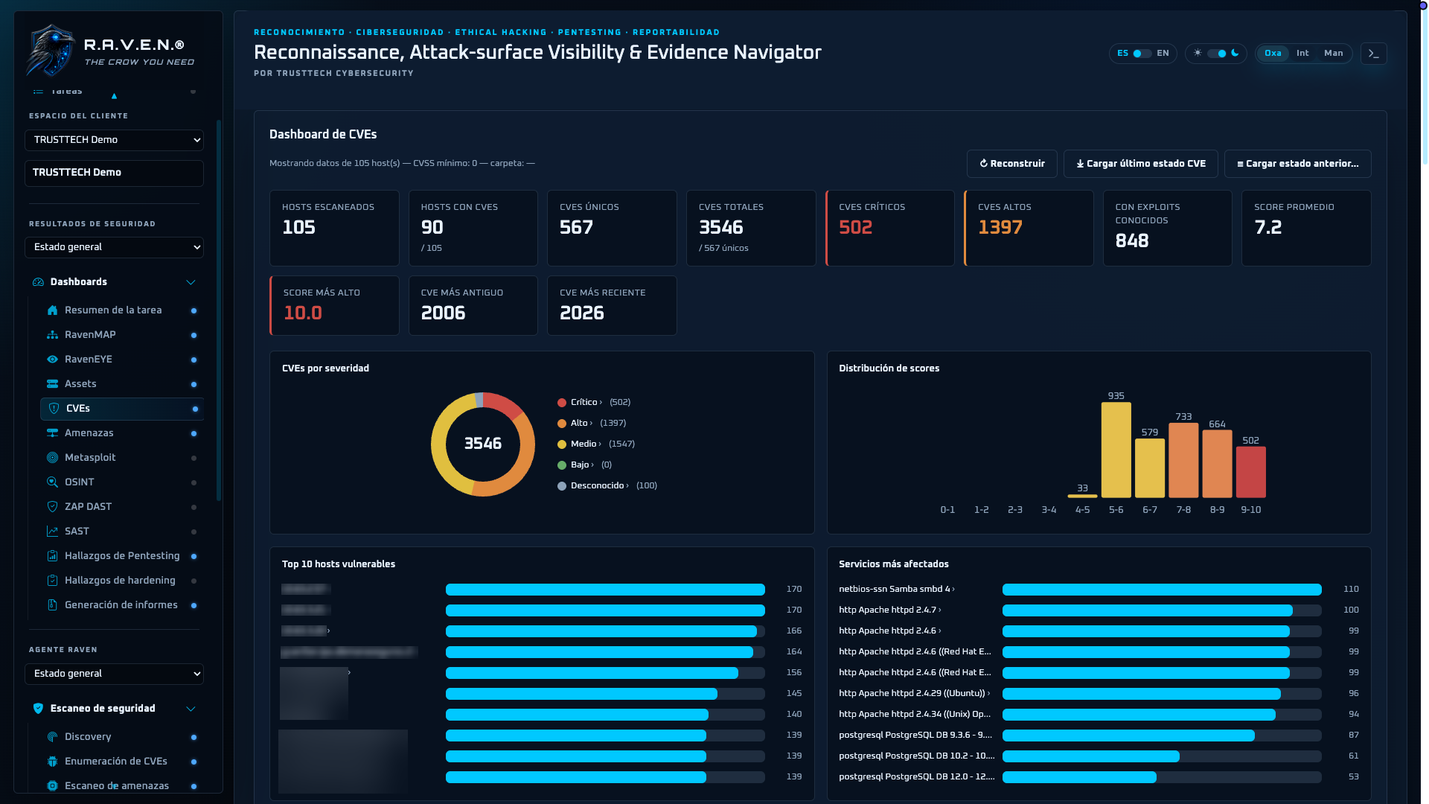1429x804 pixels.
Task: Toggle the Medio severity legend entry
Action: 596,444
